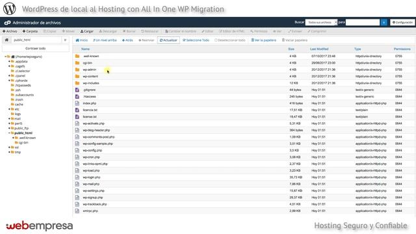Click Vaciar papelera
The image size is (416, 234).
294,40
